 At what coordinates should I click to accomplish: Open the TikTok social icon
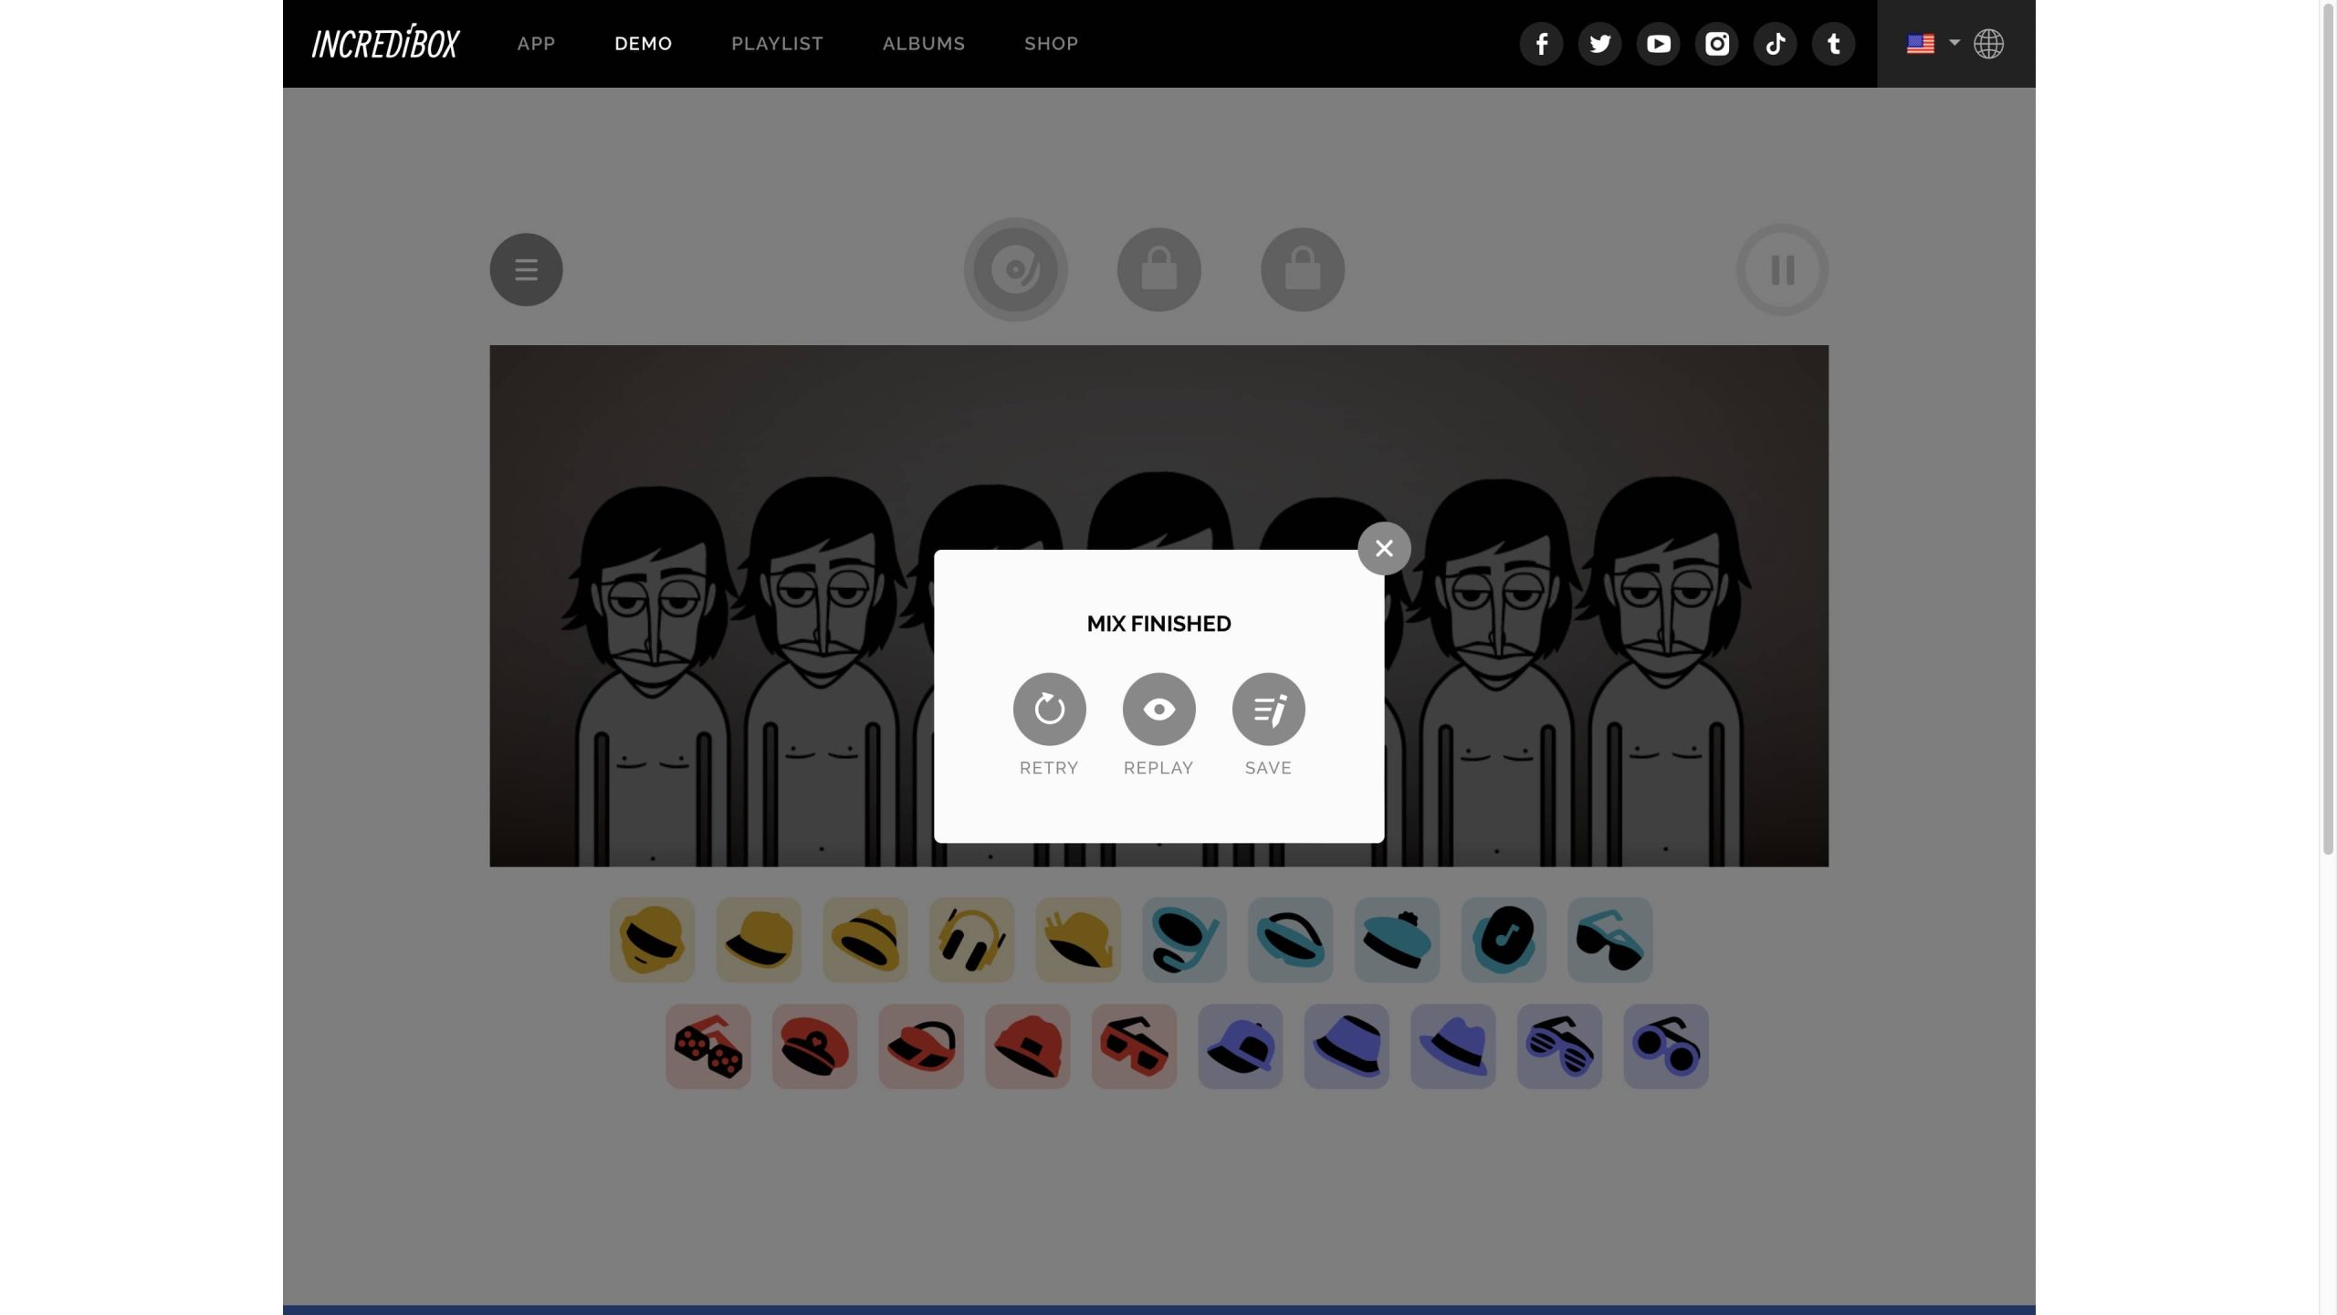pyautogui.click(x=1775, y=44)
